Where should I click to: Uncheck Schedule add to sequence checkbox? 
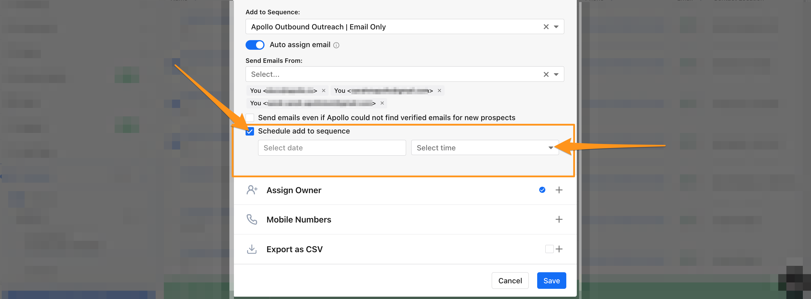(x=250, y=131)
